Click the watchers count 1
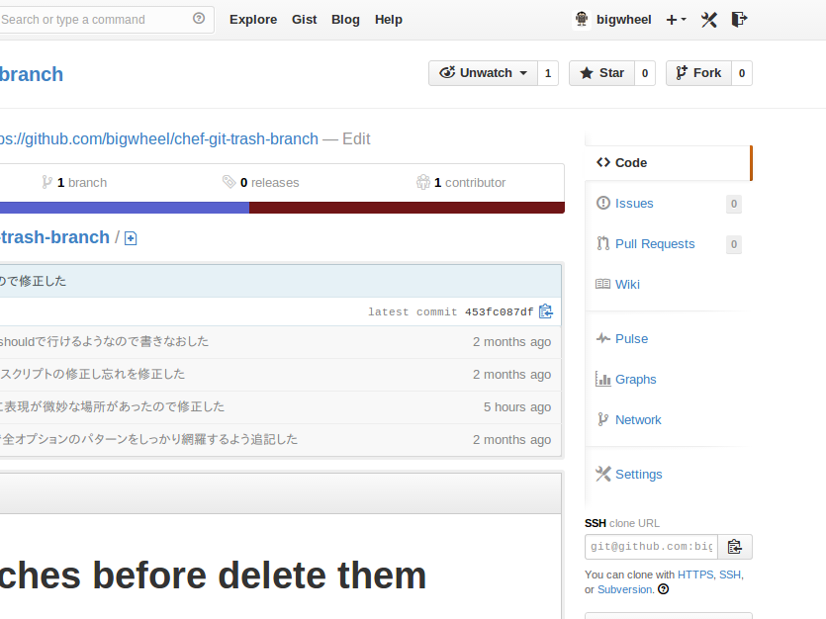 click(548, 72)
